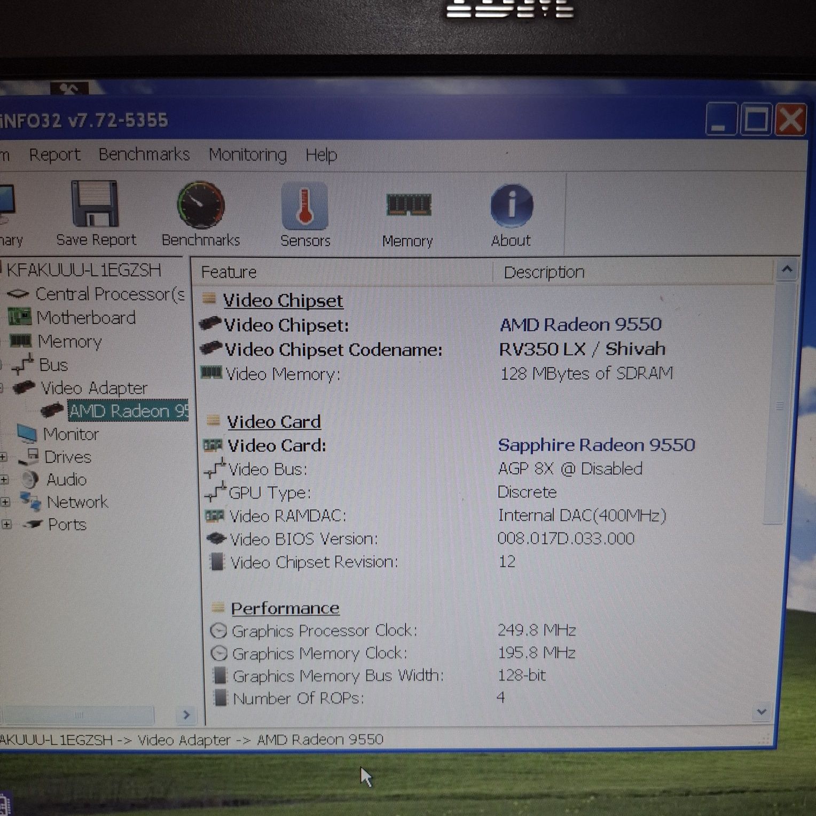Open the About info icon

point(511,206)
